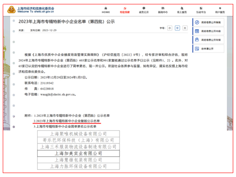Viewport: 236px width, 177px height.
Task: Click the 上海聚唯机械设备有限公司 table row
Action: 77,133
